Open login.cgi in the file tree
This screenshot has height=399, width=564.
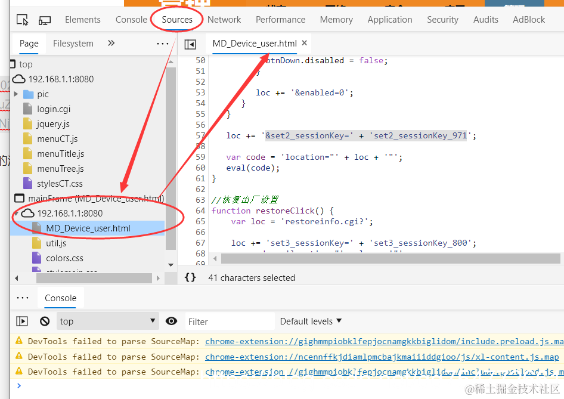point(54,109)
